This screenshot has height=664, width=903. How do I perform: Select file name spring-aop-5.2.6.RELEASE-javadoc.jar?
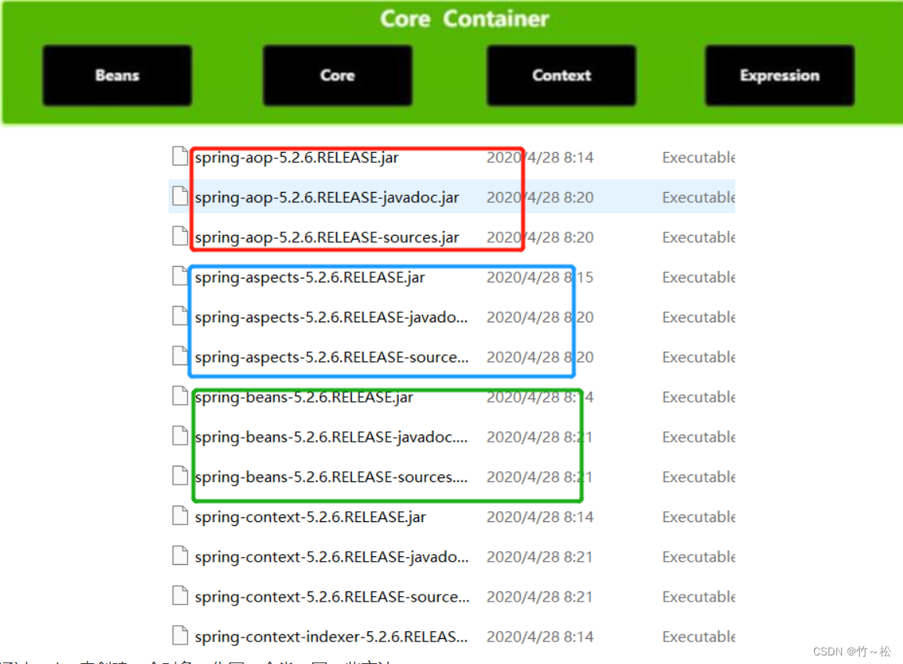(x=327, y=197)
